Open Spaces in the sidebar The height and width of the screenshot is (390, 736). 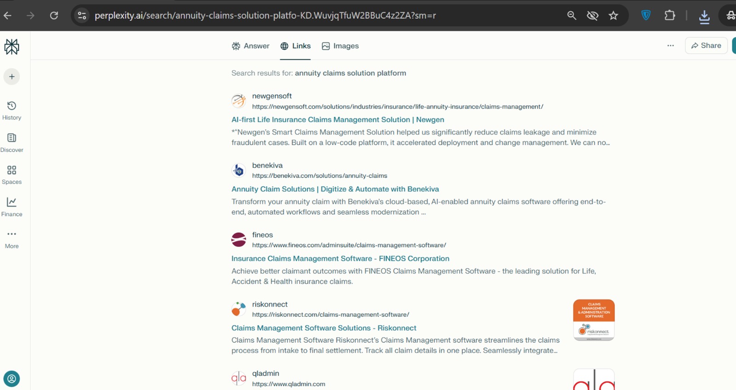tap(12, 175)
